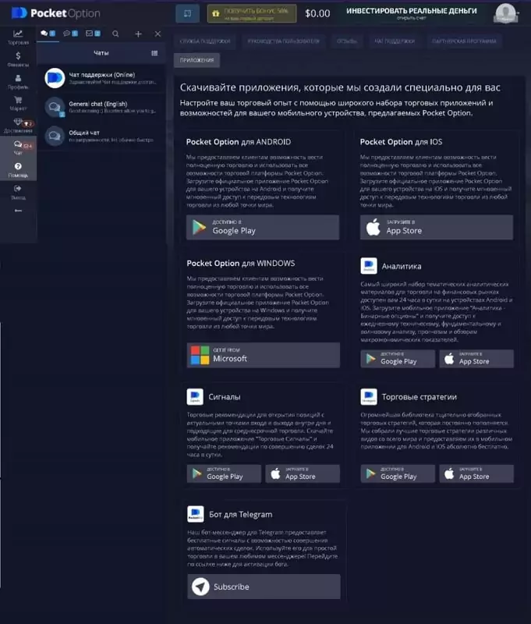Click the Telegram bot Subscribe button
Viewport: 531px width, 624px height.
click(x=264, y=587)
